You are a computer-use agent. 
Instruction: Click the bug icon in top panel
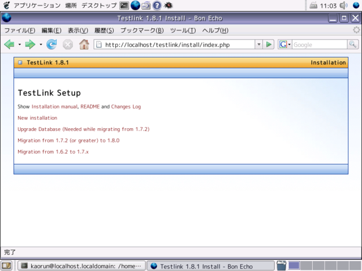tap(168, 5)
